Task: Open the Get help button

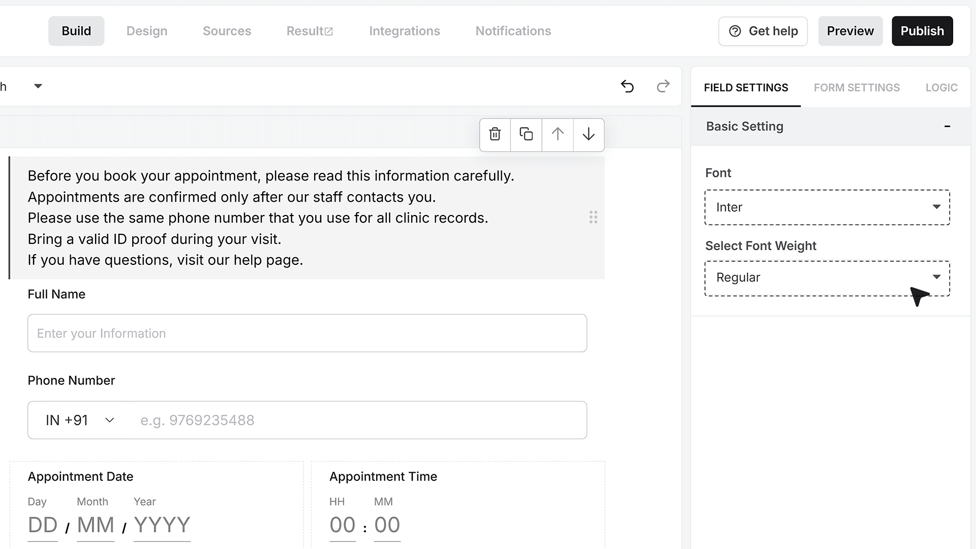Action: pos(763,31)
